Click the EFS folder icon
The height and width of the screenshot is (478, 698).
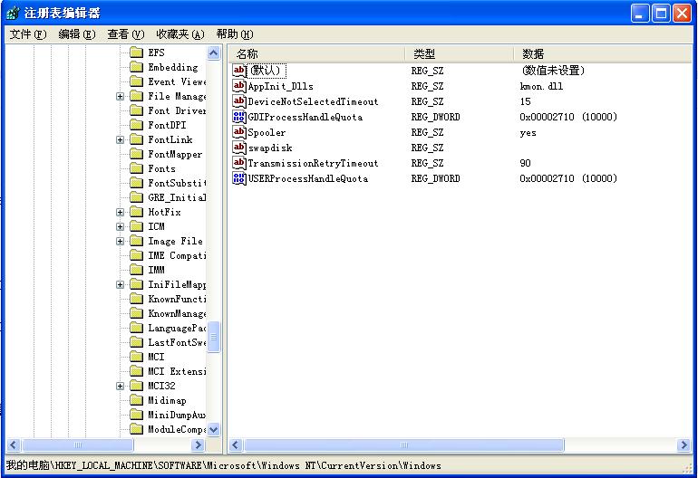(136, 53)
